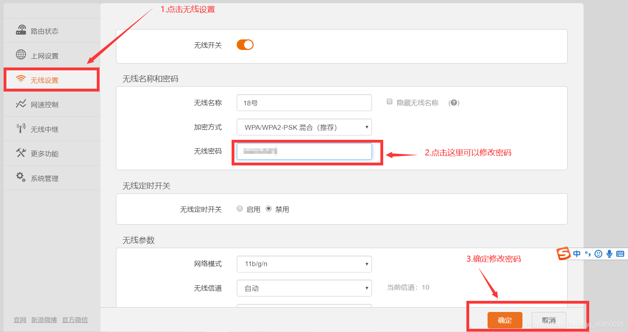Screen dimensions: 628x332
Task: Open the Sogou soft keyboard icon
Action: (x=620, y=254)
